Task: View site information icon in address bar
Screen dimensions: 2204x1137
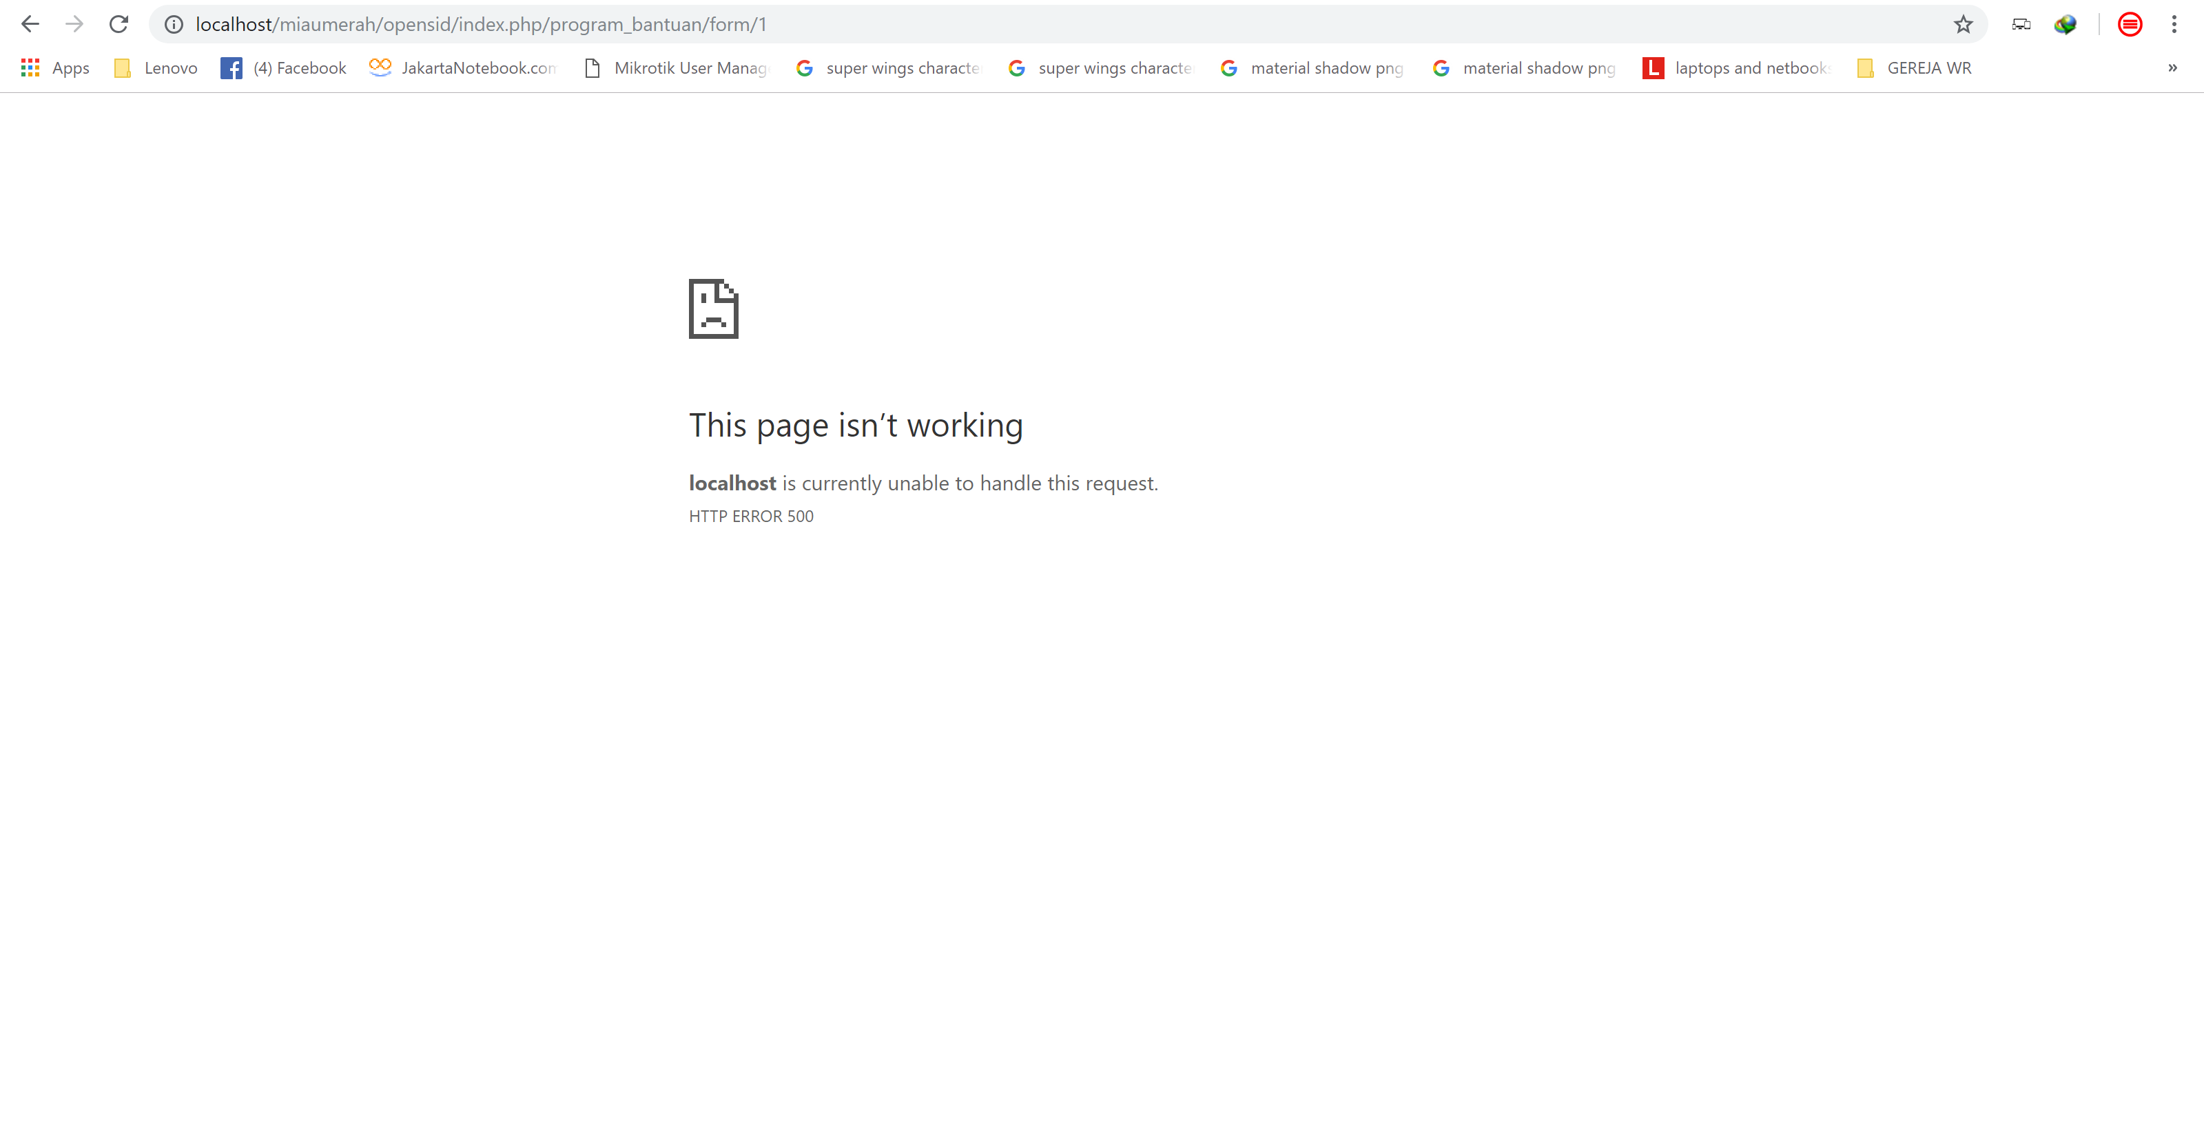Action: [x=174, y=25]
